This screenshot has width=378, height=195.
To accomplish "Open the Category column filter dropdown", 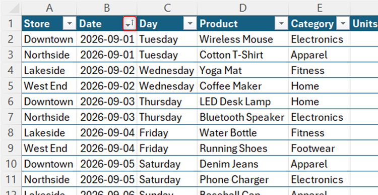I will (343, 24).
